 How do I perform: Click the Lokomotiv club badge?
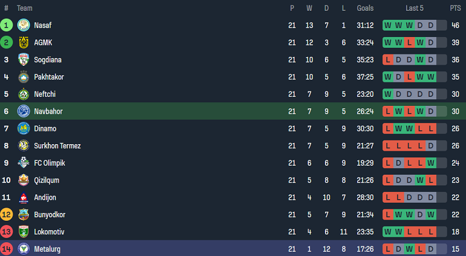[x=23, y=231]
